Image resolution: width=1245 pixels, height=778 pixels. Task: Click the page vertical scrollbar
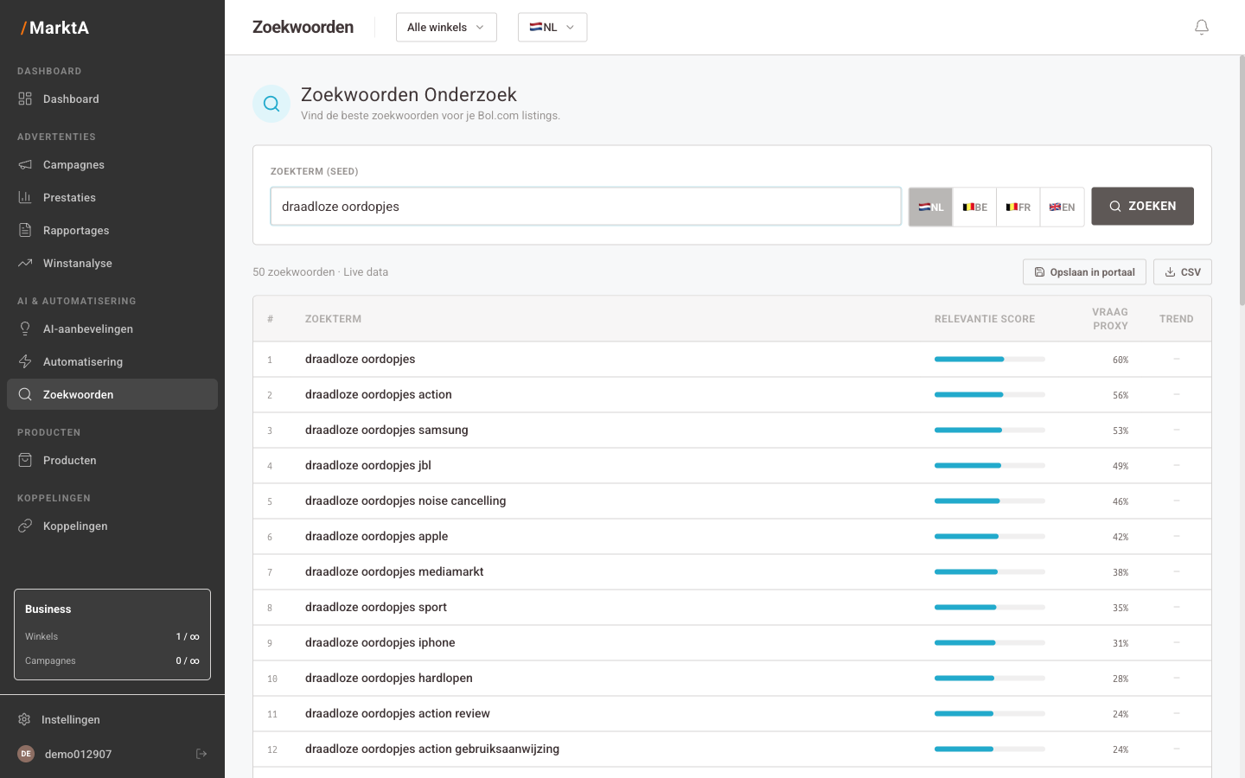(x=1242, y=180)
